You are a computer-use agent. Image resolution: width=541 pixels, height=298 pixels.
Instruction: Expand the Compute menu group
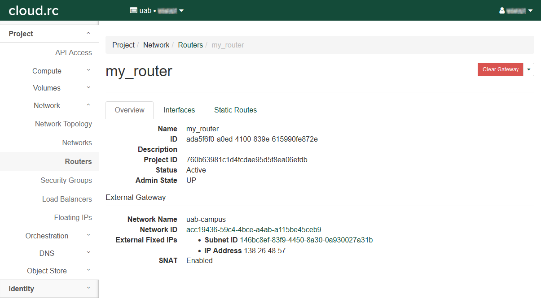49,71
